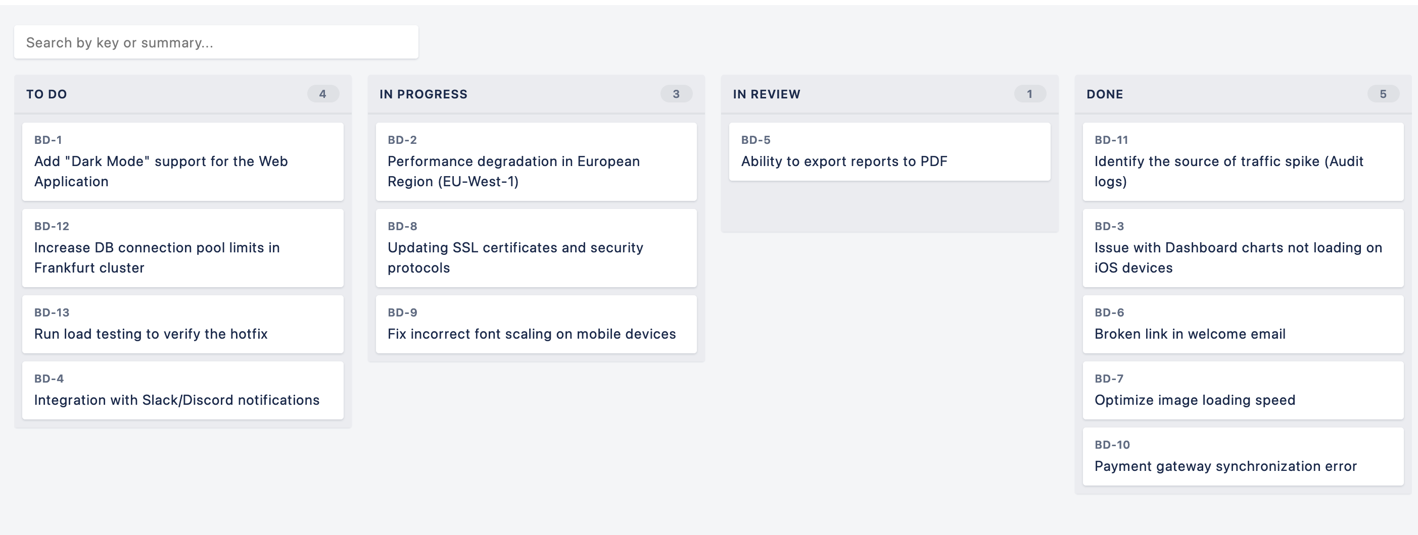Click the BD-1 issue key label
The width and height of the screenshot is (1418, 535).
click(x=48, y=140)
